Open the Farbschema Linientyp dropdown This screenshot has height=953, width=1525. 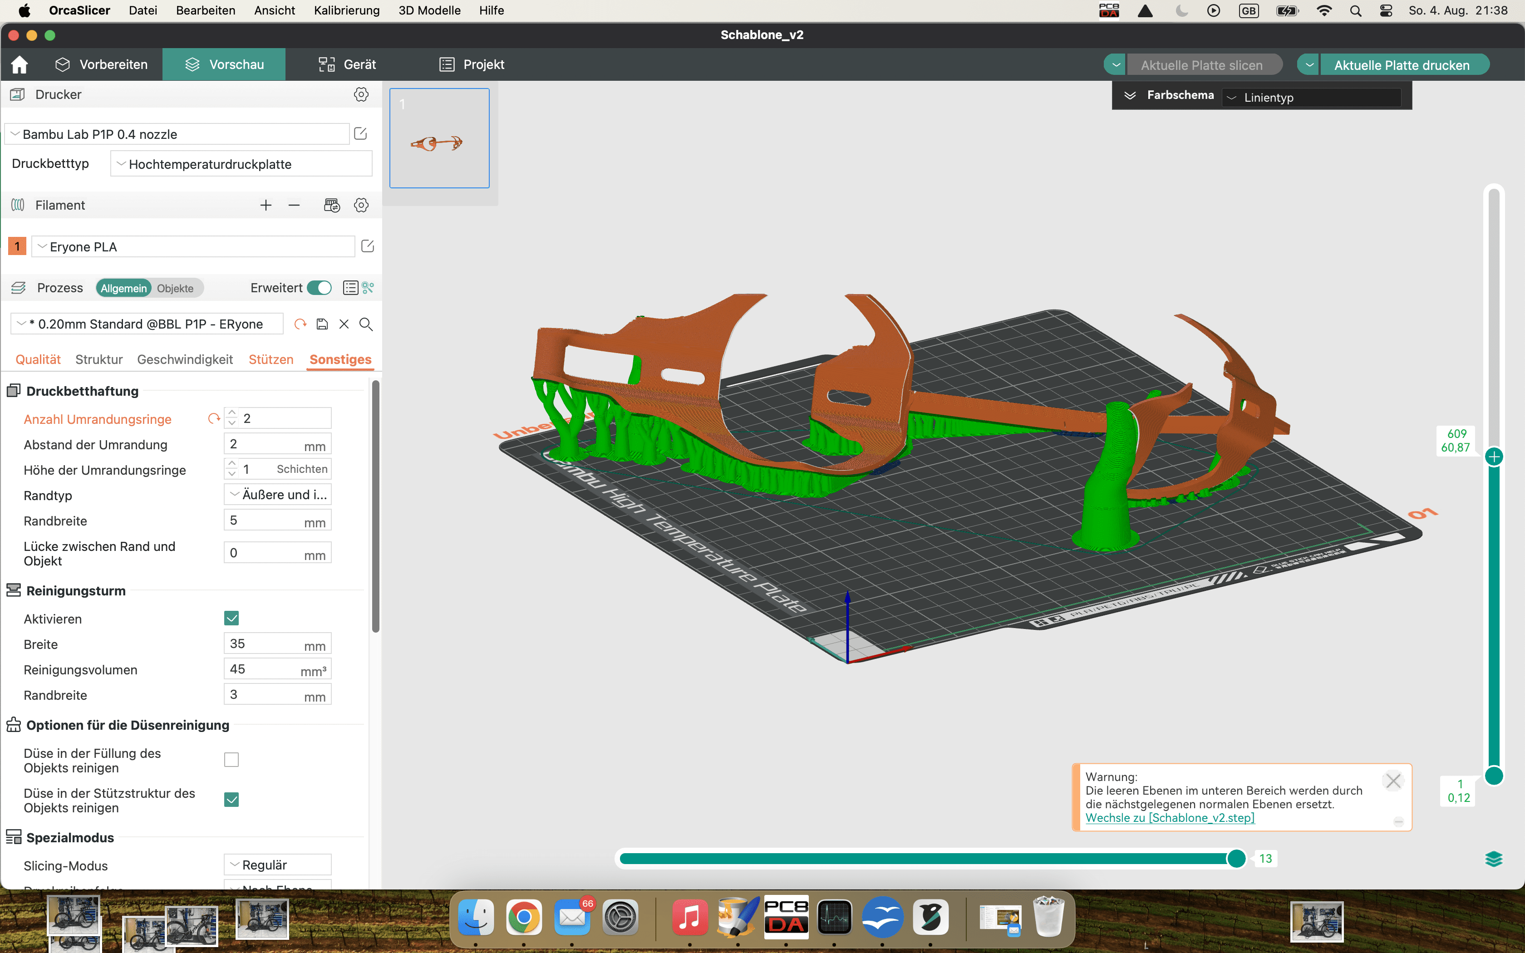(1311, 98)
